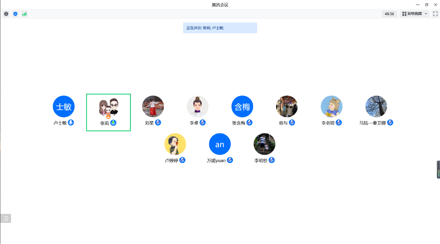Screen dimensions: 440x244
Task: Select 李老师's avatar thumbnail
Action: (x=331, y=106)
